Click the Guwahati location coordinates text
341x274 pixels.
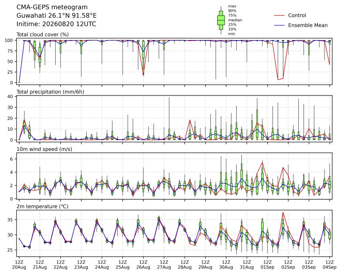56,16
